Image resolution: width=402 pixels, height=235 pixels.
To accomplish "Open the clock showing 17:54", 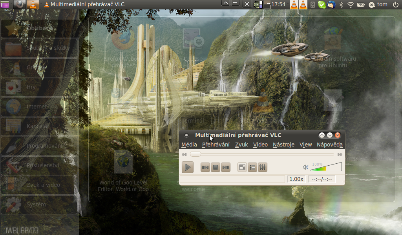I will (278, 4).
